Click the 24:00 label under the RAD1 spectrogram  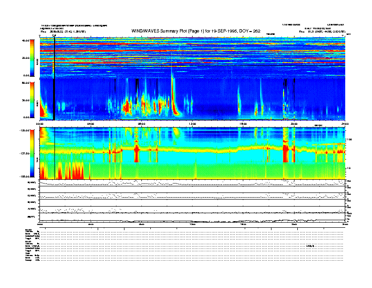(345, 124)
